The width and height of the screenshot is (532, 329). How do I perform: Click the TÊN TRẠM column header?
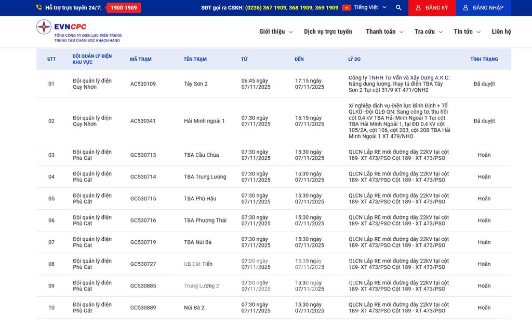[x=195, y=59]
